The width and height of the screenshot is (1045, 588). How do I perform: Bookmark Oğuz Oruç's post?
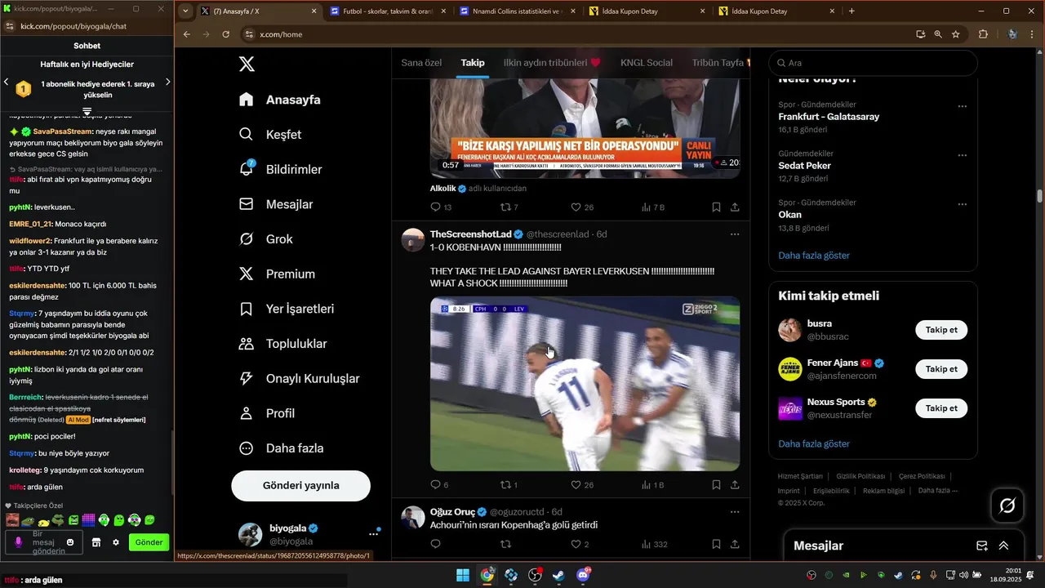tap(716, 544)
